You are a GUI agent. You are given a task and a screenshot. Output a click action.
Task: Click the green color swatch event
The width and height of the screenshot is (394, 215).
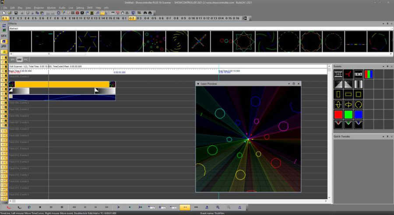[348, 114]
